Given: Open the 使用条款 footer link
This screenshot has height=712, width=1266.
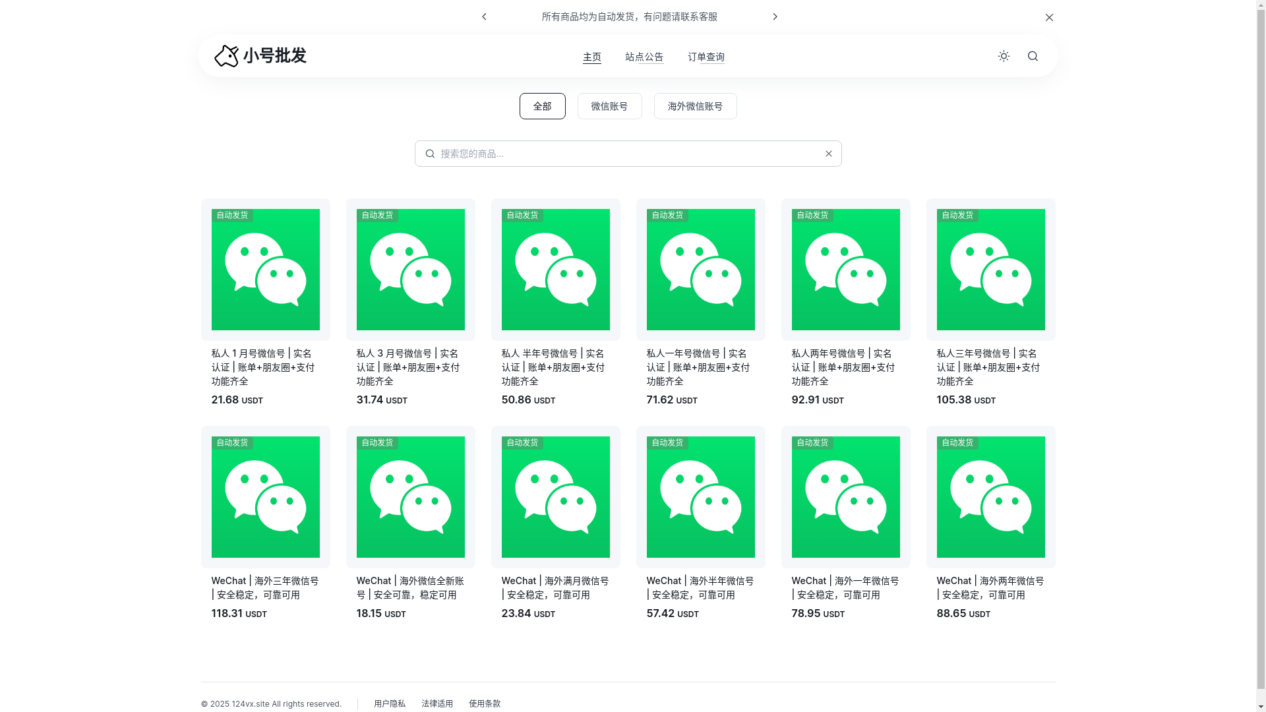Looking at the screenshot, I should [x=485, y=704].
